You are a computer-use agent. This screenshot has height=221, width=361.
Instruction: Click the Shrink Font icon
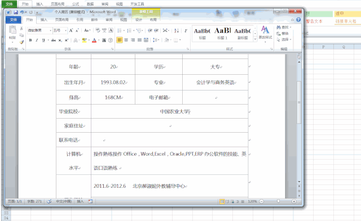[77, 30]
